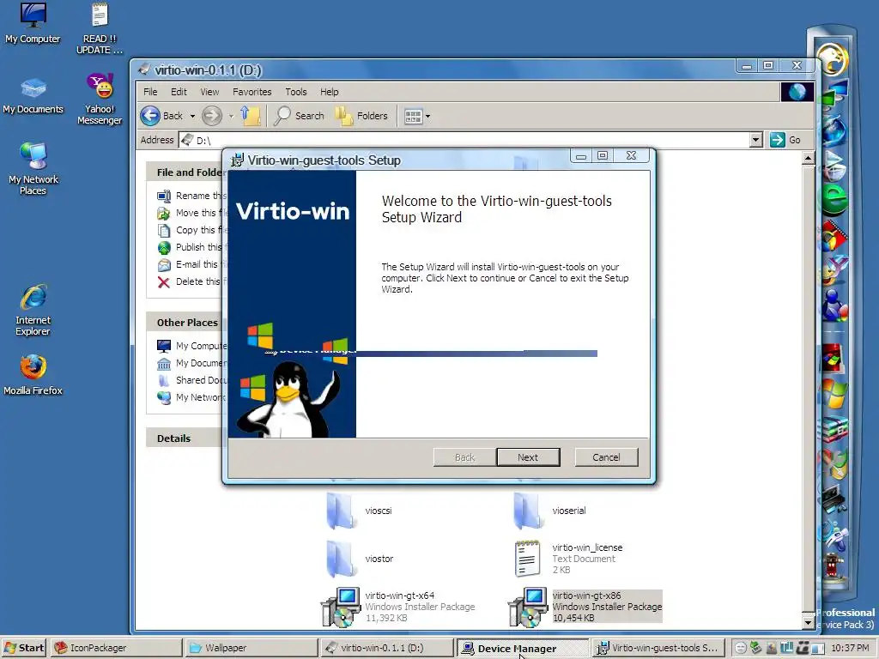The width and height of the screenshot is (879, 659).
Task: Select the viostor folder
Action: pyautogui.click(x=360, y=559)
